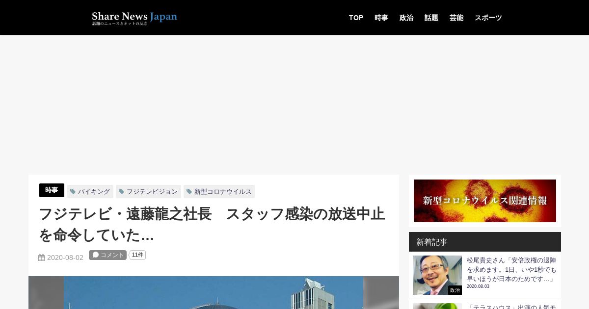This screenshot has height=309, width=589.
Task: Open the 松尾貴史さん 安倍政権の退陣 article link
Action: tap(511, 270)
